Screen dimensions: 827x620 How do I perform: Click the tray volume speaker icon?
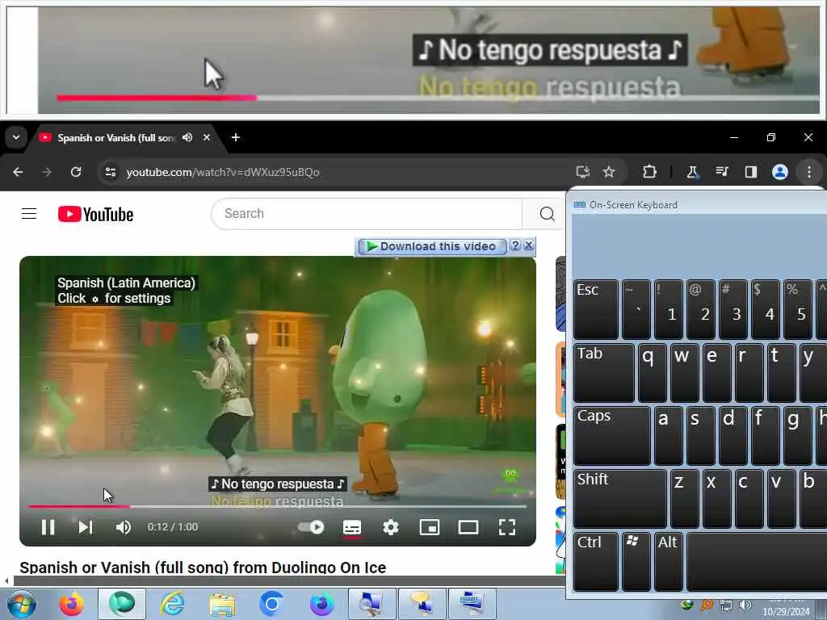pyautogui.click(x=745, y=605)
